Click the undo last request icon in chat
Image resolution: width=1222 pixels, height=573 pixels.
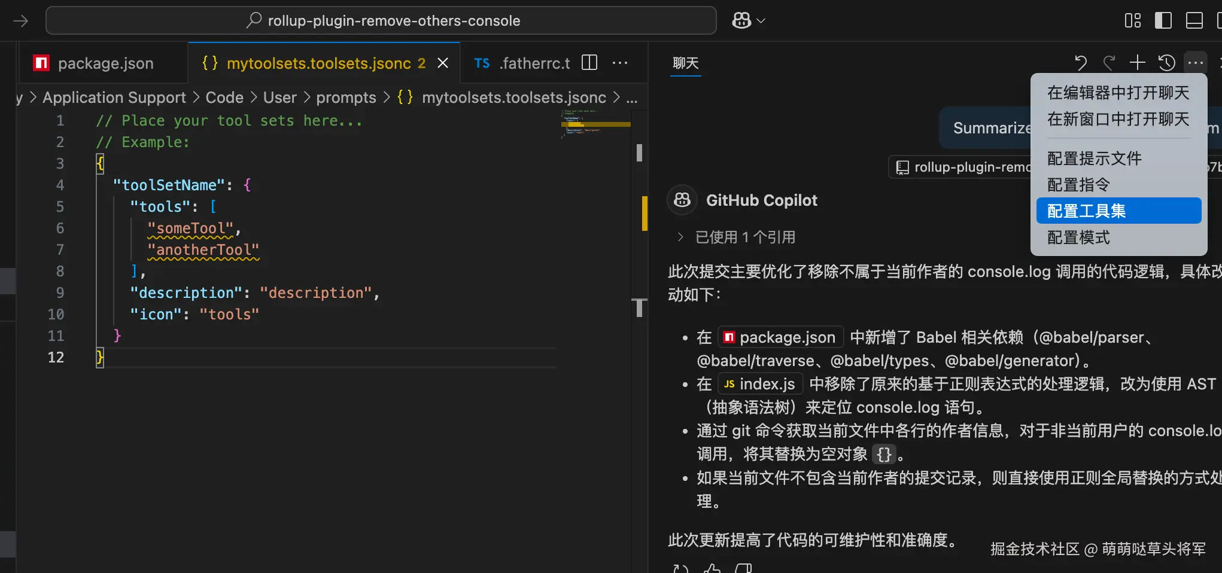[x=1080, y=63]
